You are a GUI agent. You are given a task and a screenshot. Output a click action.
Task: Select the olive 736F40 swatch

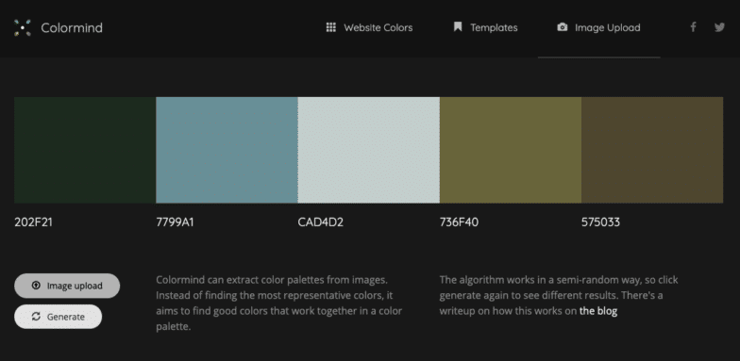point(511,151)
